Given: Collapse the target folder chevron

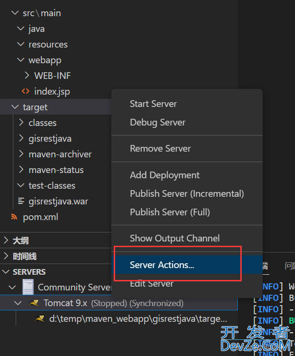Looking at the screenshot, I should pos(15,107).
